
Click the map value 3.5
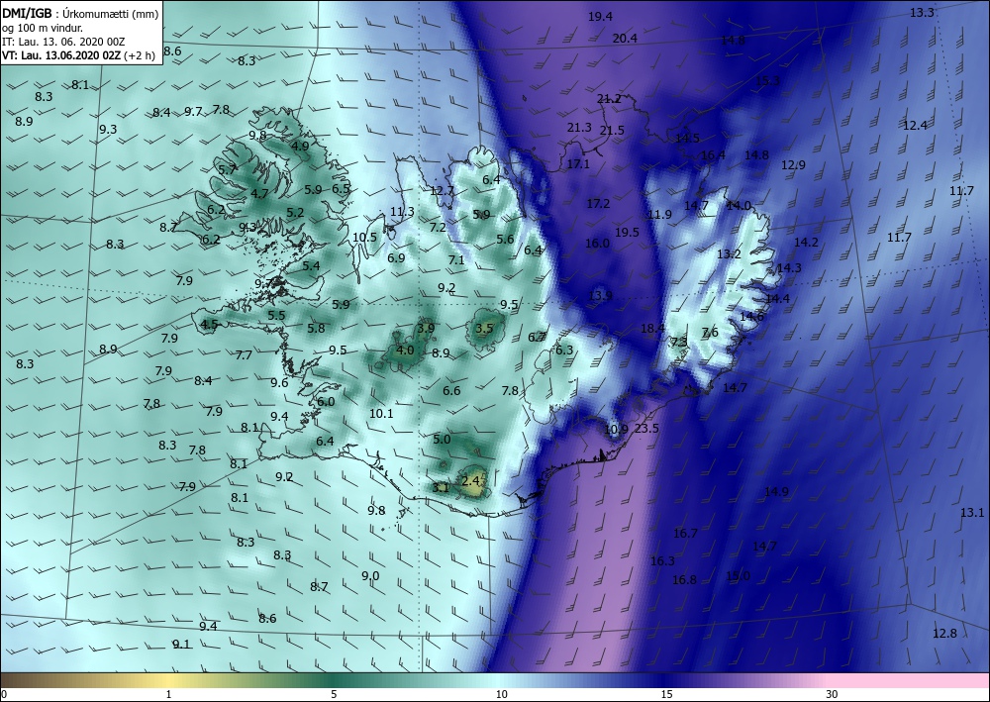[484, 329]
